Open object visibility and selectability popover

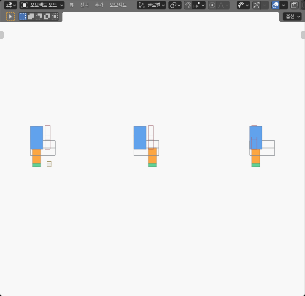243,5
